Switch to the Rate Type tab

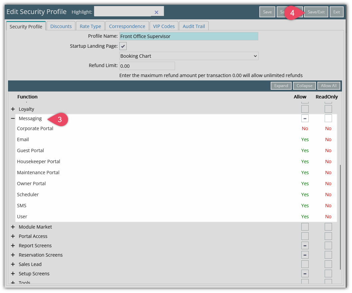pos(90,26)
